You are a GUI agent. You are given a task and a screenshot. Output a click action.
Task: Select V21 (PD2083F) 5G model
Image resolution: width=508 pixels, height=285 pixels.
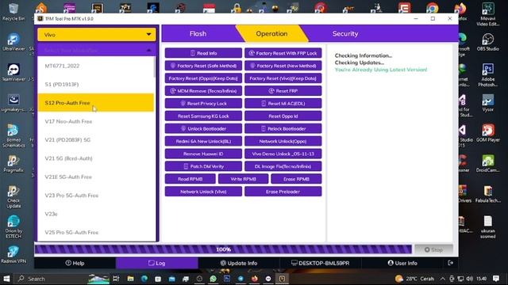[96, 140]
